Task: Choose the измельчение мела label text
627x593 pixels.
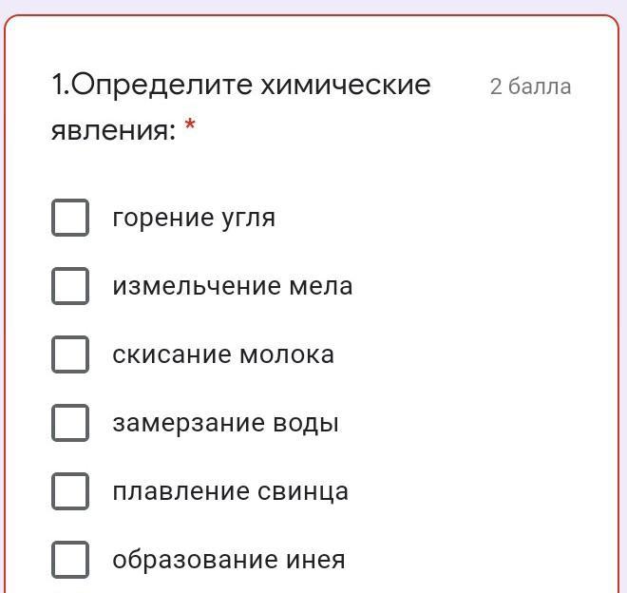Action: tap(233, 286)
